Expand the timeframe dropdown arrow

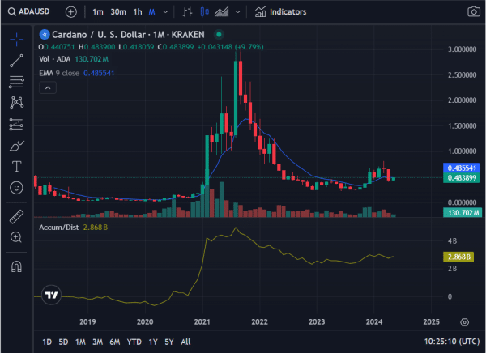pyautogui.click(x=165, y=12)
